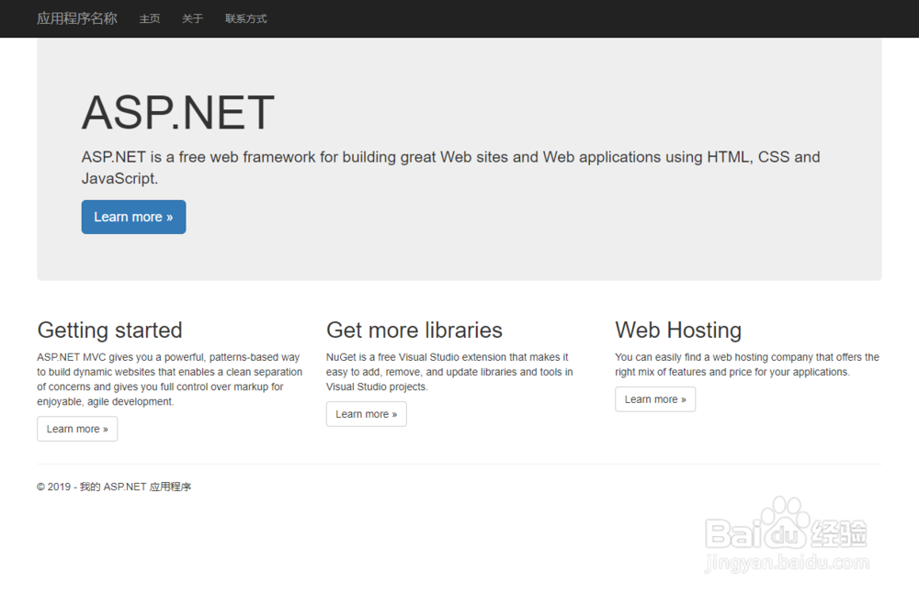Click Learn more under Get more libraries

[366, 414]
